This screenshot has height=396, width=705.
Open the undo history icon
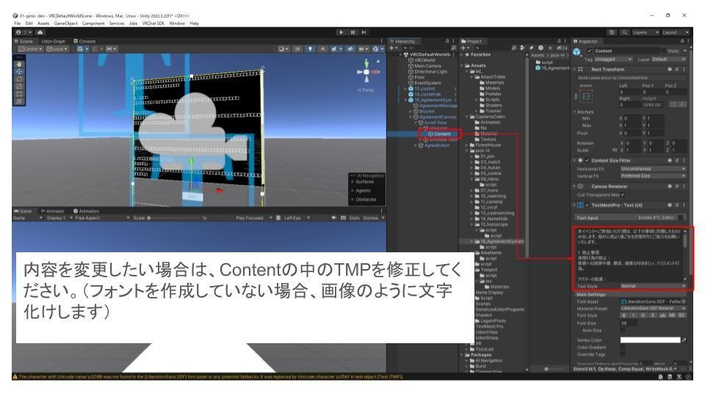(612, 32)
